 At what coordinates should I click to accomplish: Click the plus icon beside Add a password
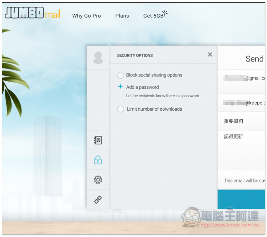(x=120, y=87)
